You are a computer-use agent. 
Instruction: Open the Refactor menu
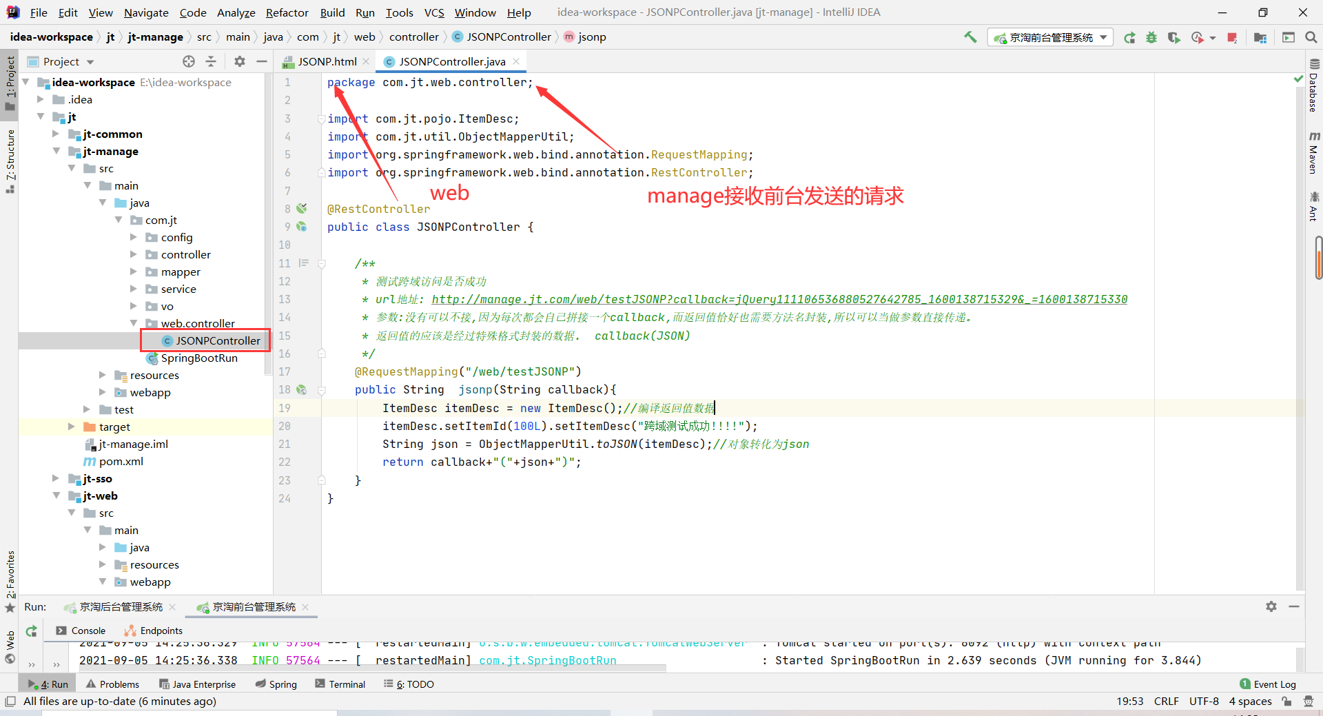click(x=287, y=12)
